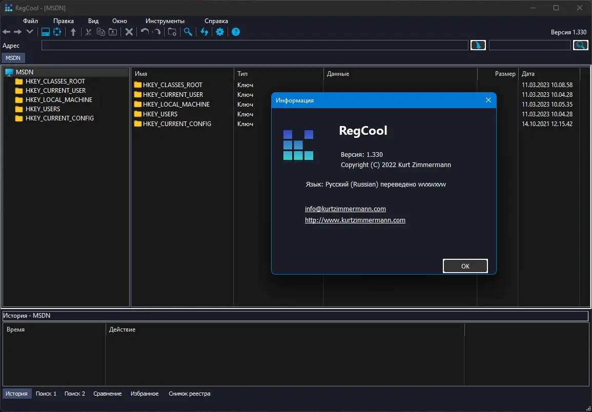The height and width of the screenshot is (412, 592).
Task: Click the blue question mark help icon
Action: click(x=236, y=32)
